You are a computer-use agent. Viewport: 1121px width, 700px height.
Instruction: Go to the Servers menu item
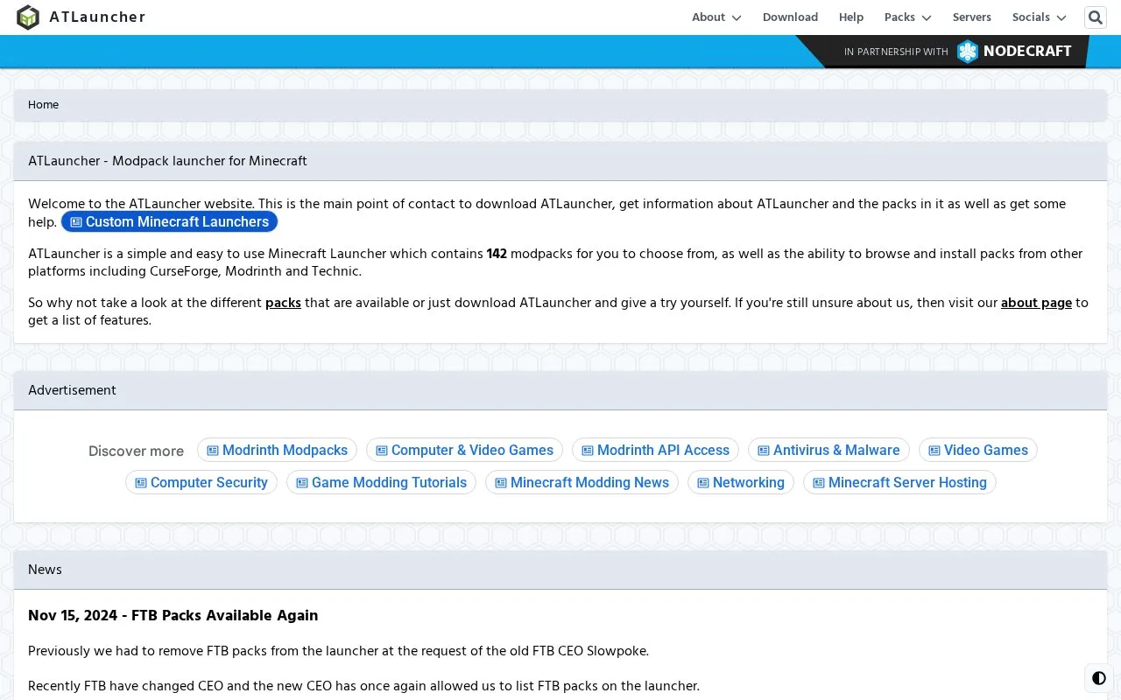point(972,17)
